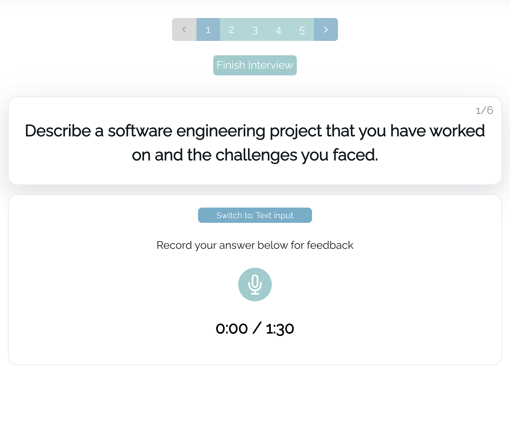Select the previous-question chevron arrow
Screen dimensions: 510x439
tap(184, 29)
